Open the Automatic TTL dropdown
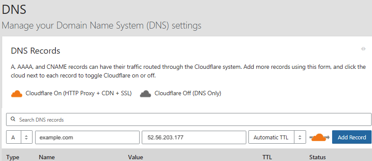The image size is (372, 161). [x=277, y=137]
